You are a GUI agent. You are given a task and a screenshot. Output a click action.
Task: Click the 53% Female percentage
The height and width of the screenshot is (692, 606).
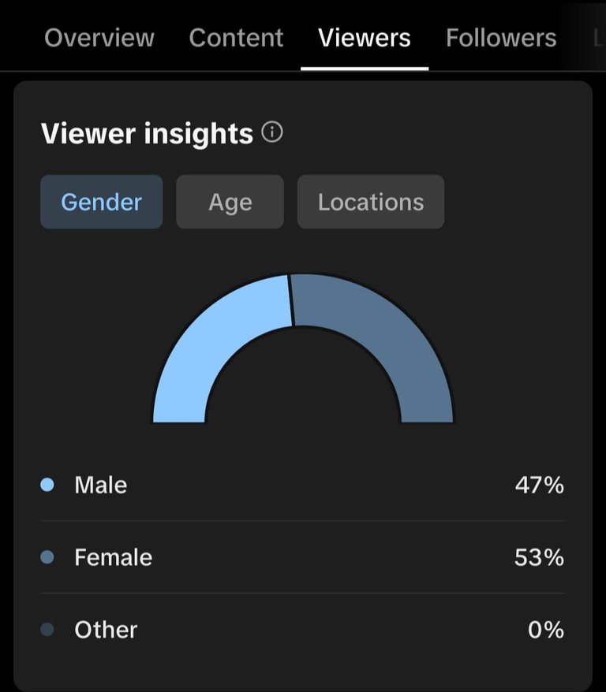tap(540, 557)
